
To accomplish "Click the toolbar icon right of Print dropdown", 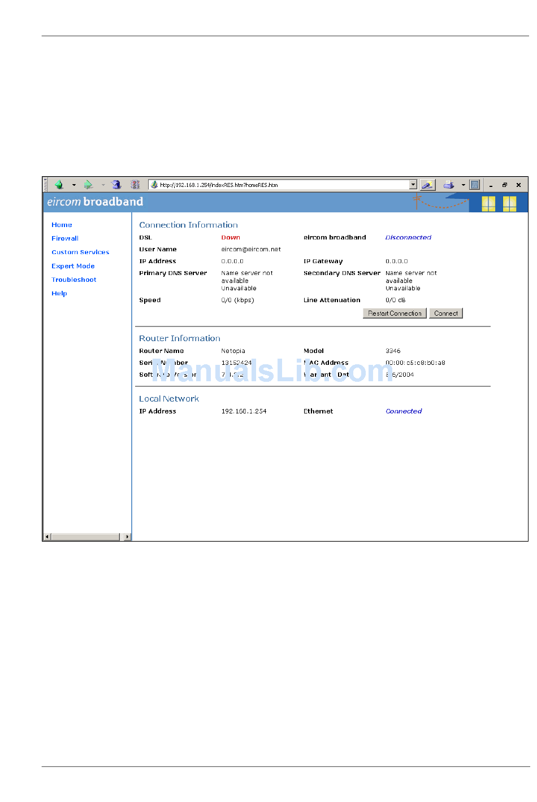I will coord(475,185).
